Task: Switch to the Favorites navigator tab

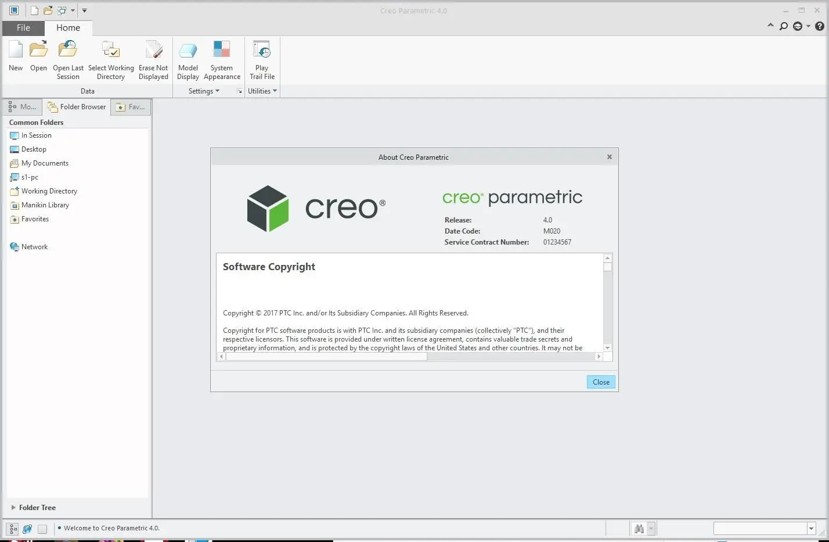Action: coord(131,107)
